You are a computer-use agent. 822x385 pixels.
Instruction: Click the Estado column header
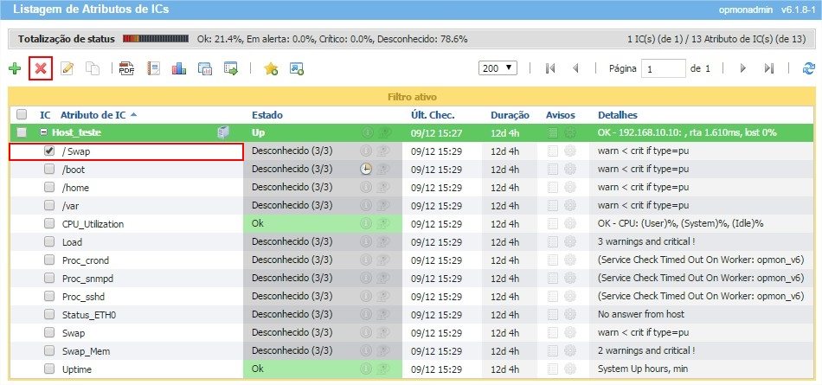point(267,114)
